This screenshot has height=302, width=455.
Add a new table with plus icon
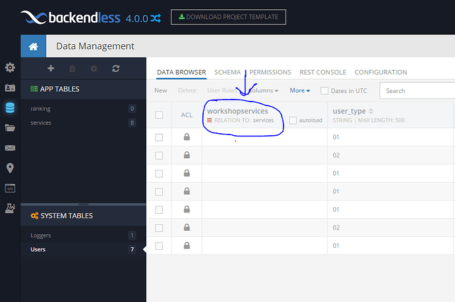pyautogui.click(x=51, y=68)
